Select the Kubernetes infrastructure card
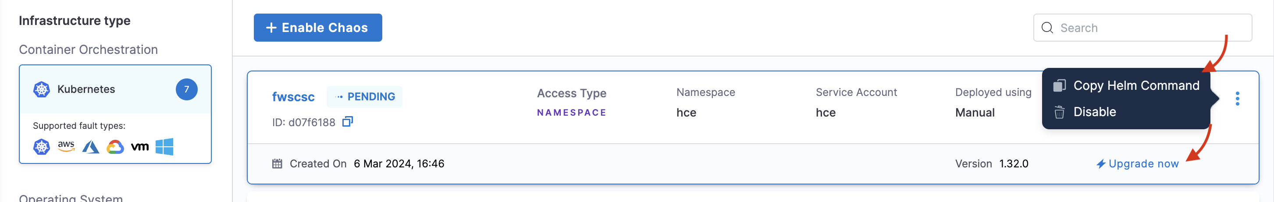Viewport: 1274px width, 202px height. coord(115,89)
